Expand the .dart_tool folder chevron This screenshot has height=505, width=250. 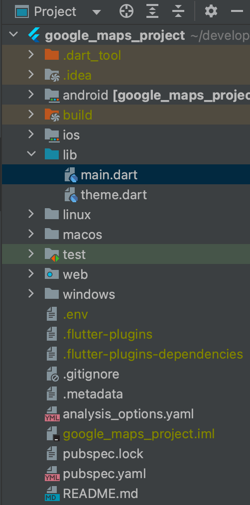coord(31,54)
